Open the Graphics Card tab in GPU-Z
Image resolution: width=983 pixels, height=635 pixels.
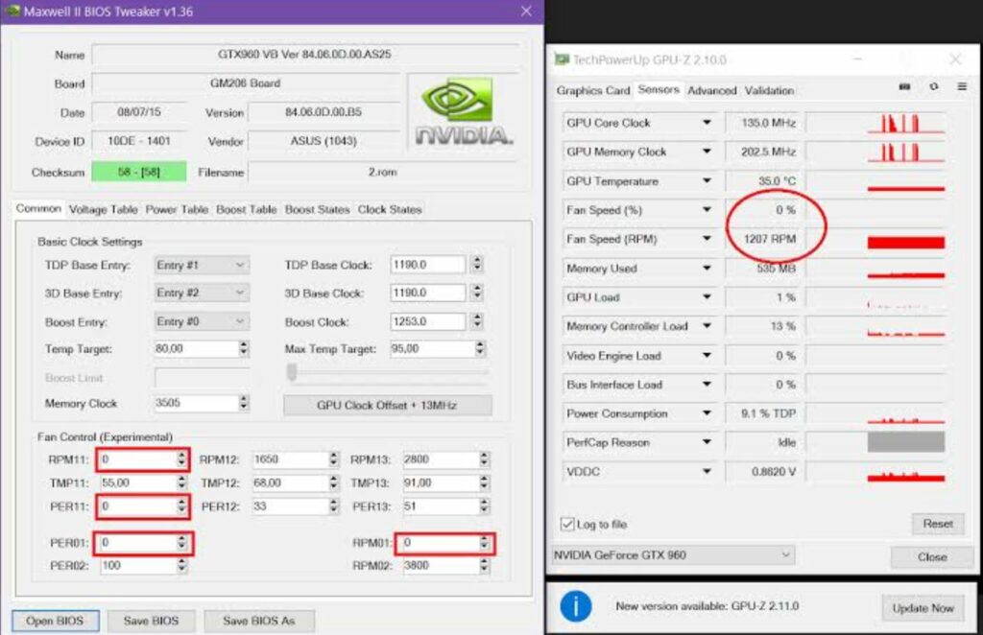coord(593,91)
